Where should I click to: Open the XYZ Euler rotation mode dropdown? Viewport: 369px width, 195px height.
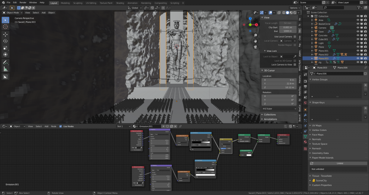pos(279,108)
